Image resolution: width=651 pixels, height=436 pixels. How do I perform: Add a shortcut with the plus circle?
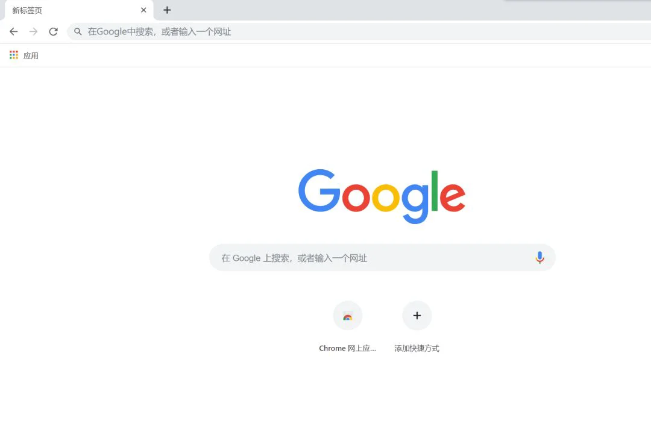pos(417,316)
